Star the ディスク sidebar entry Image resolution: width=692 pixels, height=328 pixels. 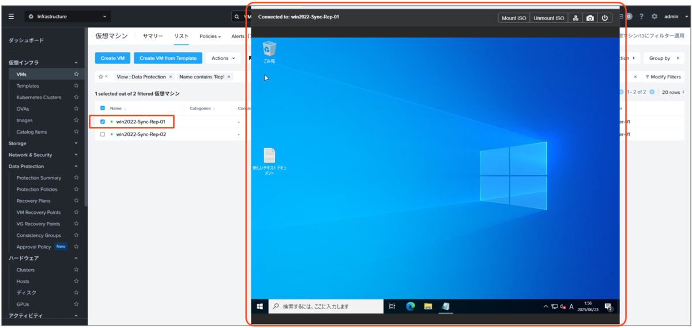(76, 293)
